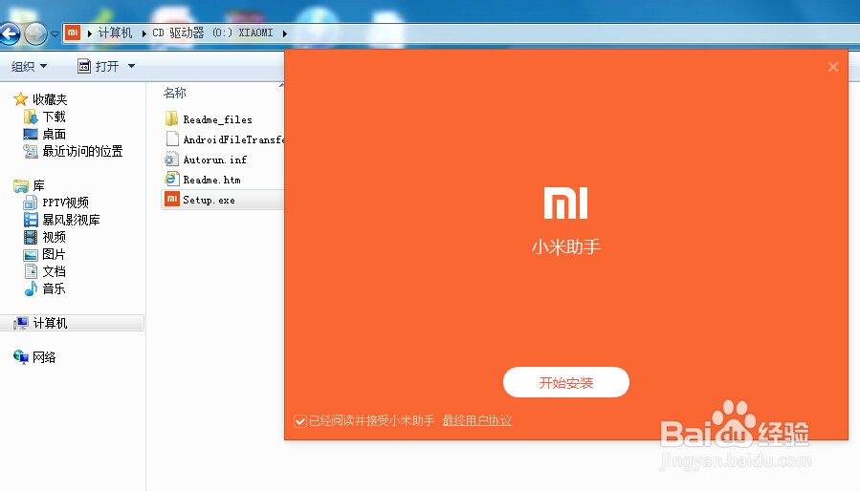Click the Setup.exe MI icon
Viewport: 860px width, 491px height.
(172, 199)
